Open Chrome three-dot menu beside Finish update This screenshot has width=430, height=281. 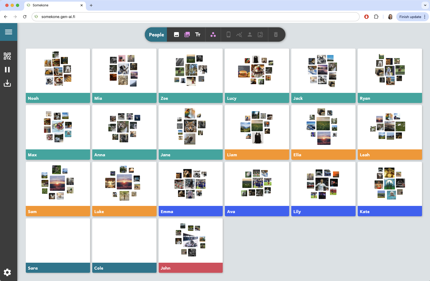click(x=425, y=17)
